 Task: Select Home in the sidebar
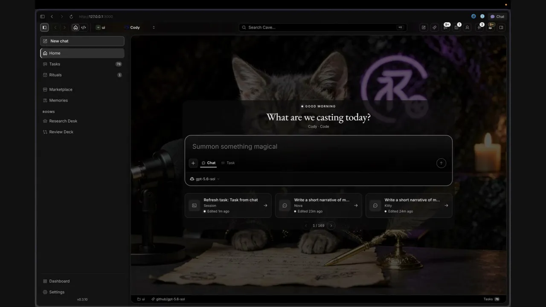[82, 53]
